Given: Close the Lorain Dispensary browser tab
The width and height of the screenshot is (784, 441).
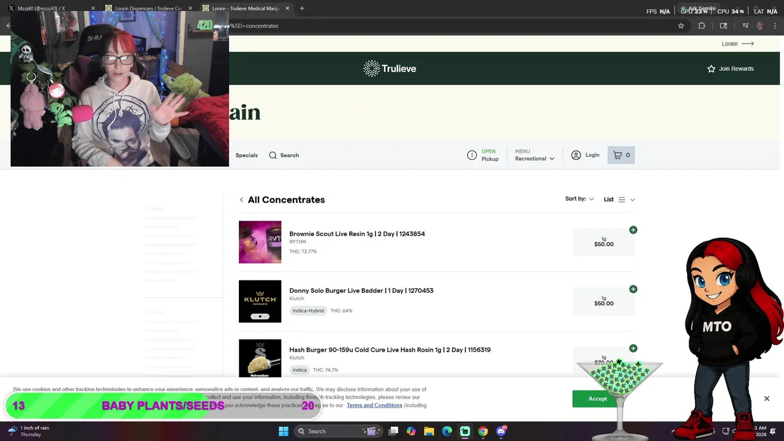Looking at the screenshot, I should point(190,8).
